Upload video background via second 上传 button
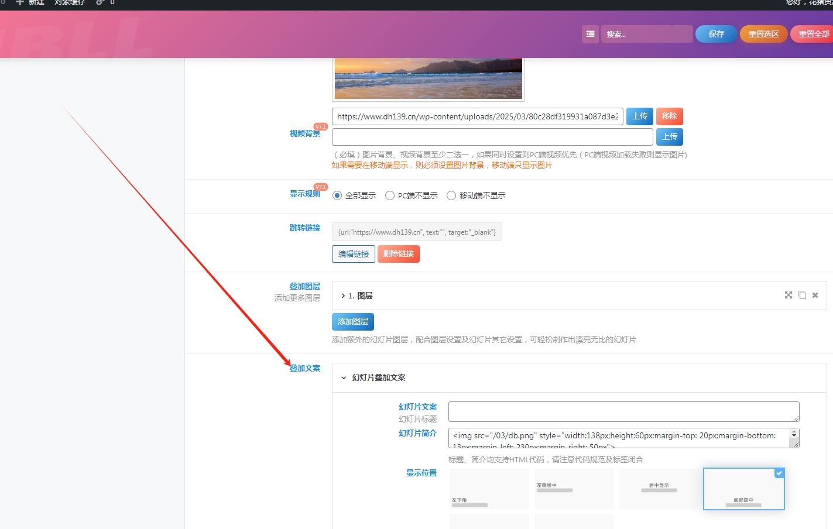833x529 pixels. (x=670, y=137)
